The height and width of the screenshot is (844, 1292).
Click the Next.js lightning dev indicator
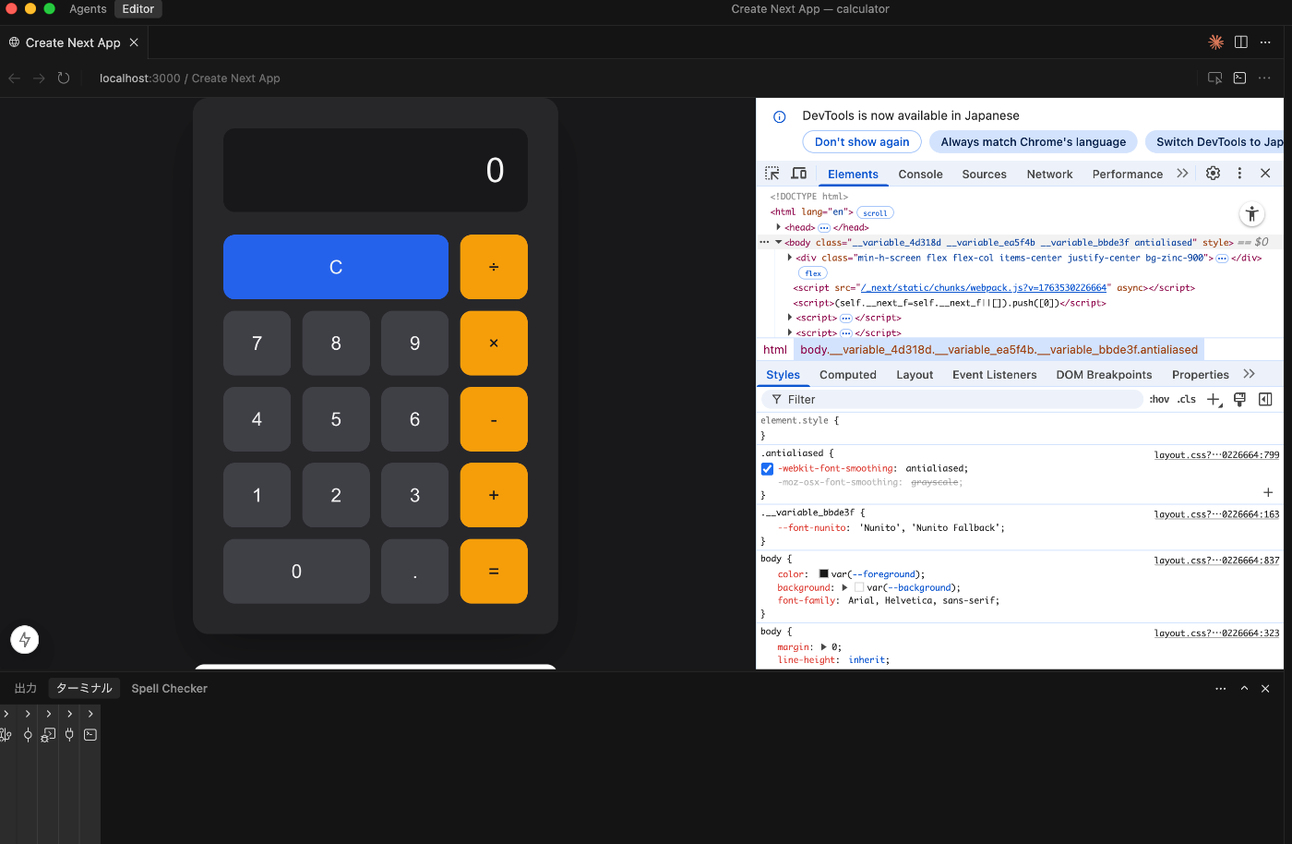(x=25, y=639)
